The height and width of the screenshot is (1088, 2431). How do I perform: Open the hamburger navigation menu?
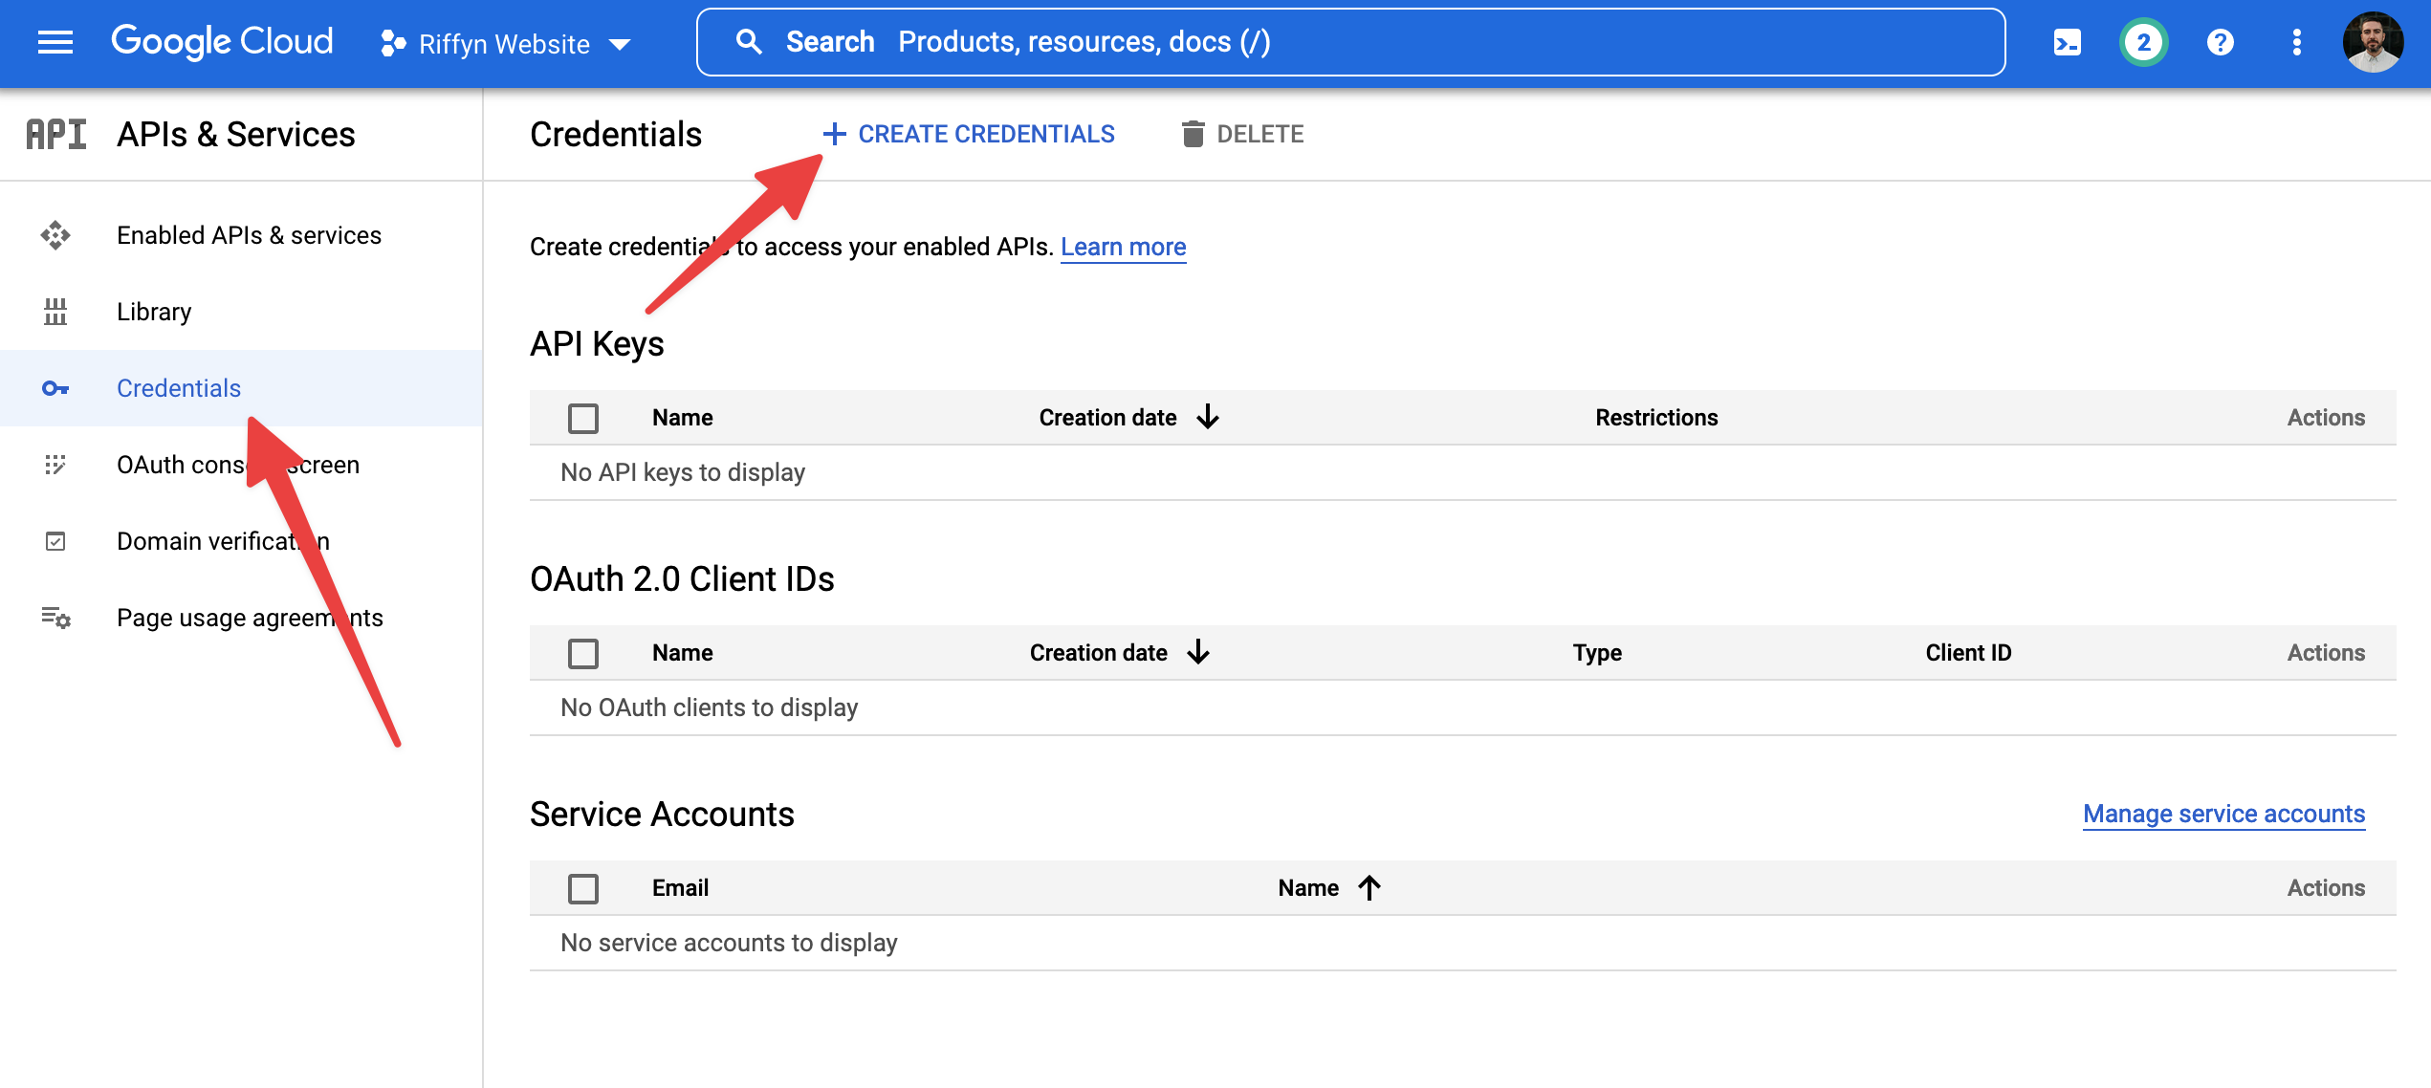pyautogui.click(x=55, y=42)
